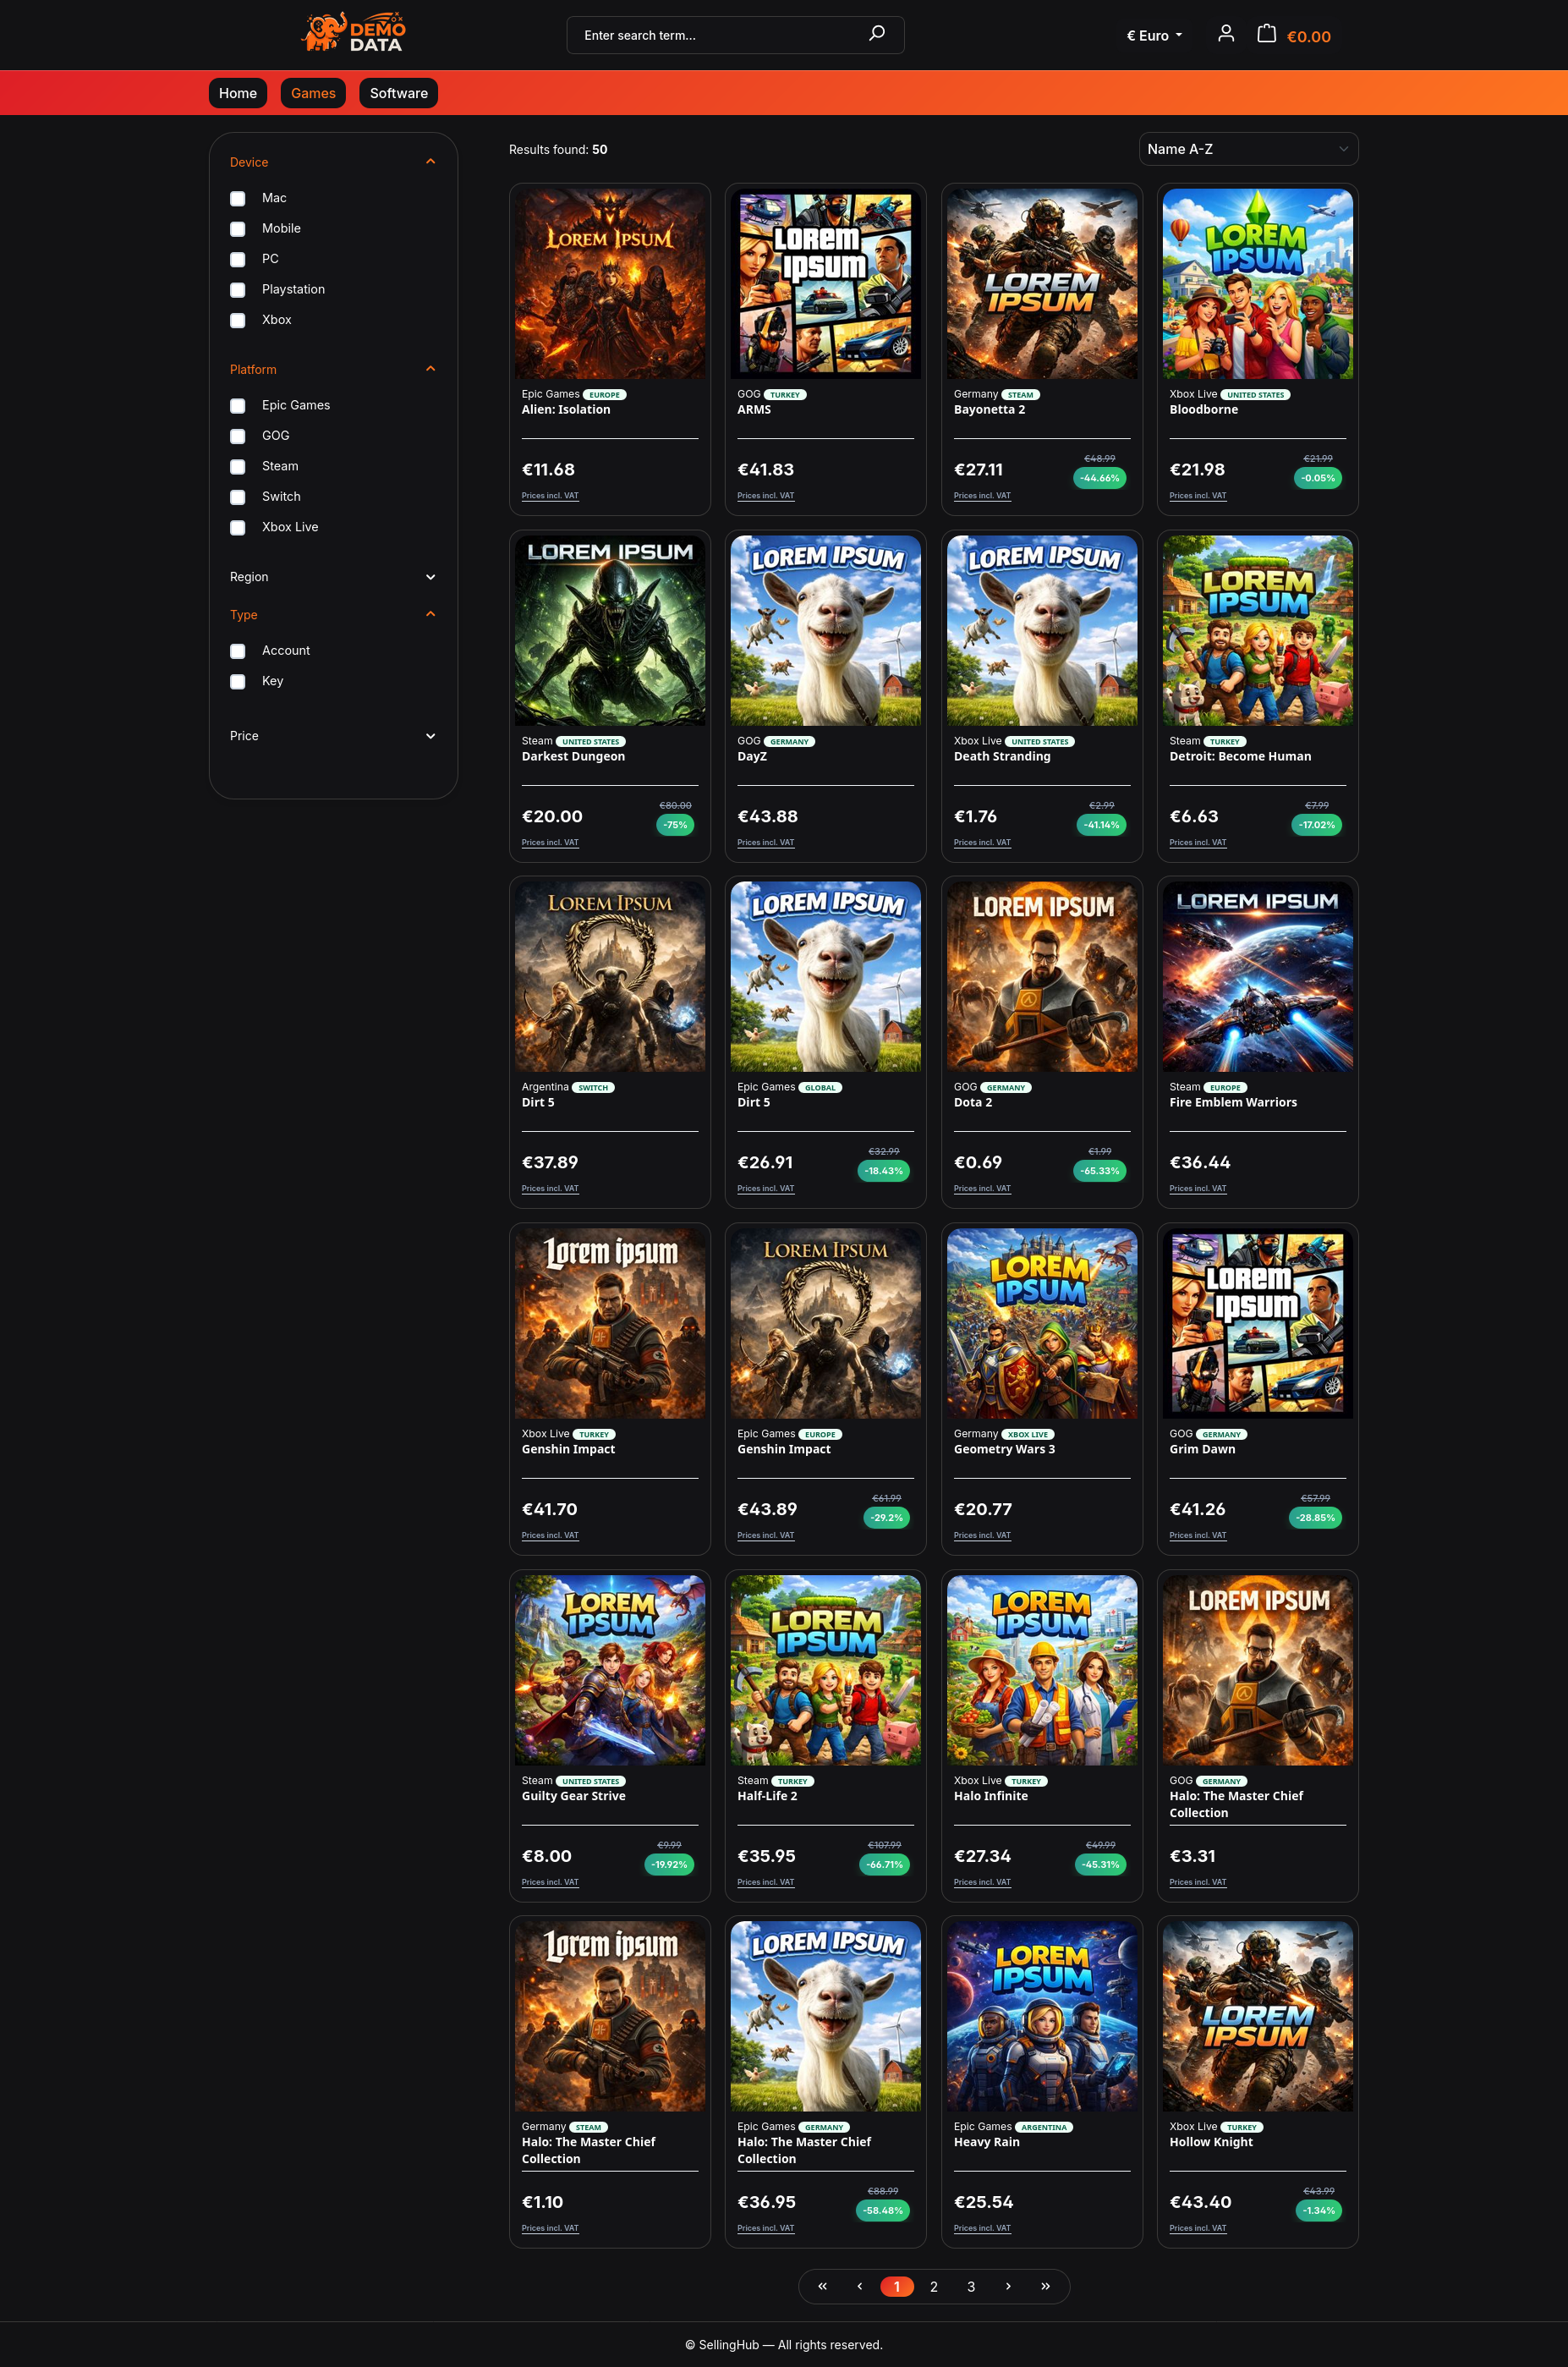This screenshot has width=1568, height=2367.
Task: Go to the Home tab
Action: [238, 93]
